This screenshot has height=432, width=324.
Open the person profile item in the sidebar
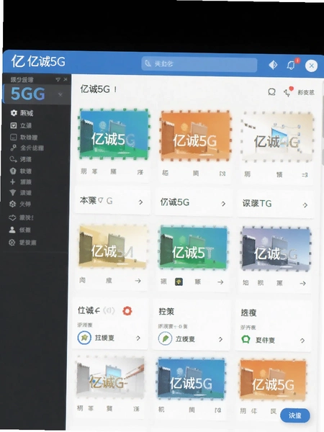point(20,230)
